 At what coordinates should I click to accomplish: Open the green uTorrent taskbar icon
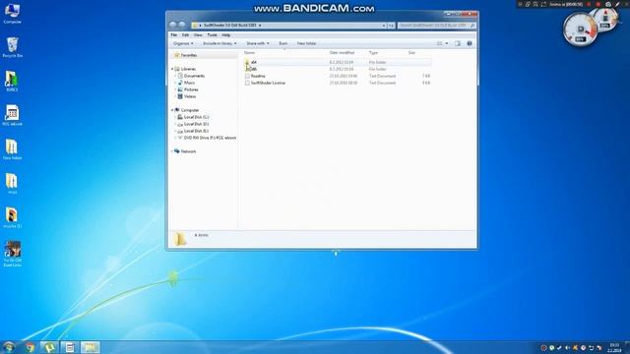[x=49, y=347]
